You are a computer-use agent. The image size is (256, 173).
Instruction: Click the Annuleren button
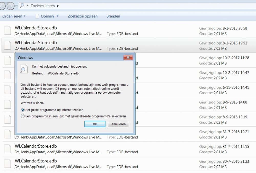(118, 124)
